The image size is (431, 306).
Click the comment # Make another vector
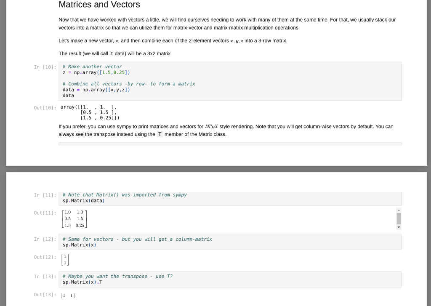(92, 66)
